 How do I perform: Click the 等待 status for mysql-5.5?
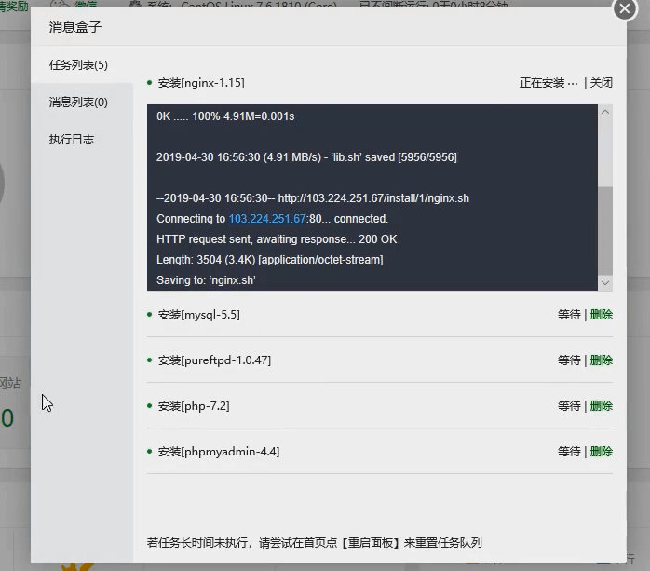(x=569, y=315)
